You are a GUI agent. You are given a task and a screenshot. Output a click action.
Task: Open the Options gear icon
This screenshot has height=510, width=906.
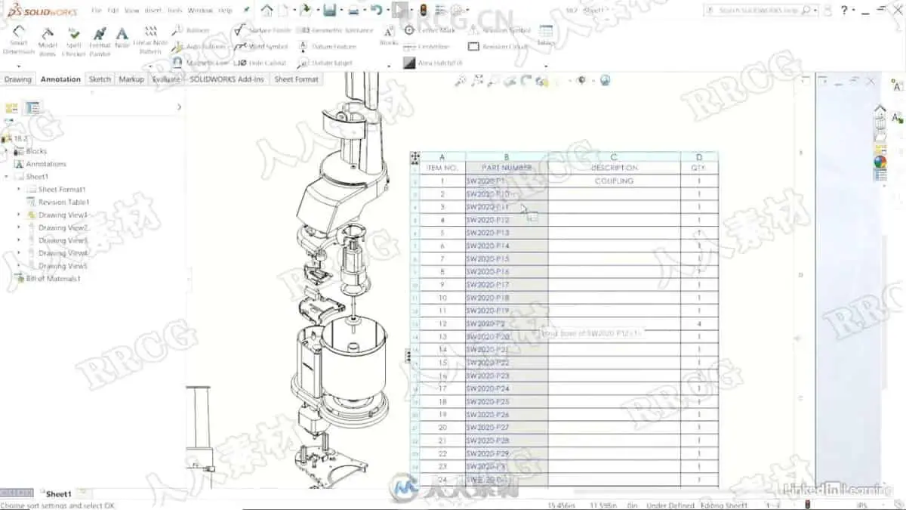coord(455,11)
